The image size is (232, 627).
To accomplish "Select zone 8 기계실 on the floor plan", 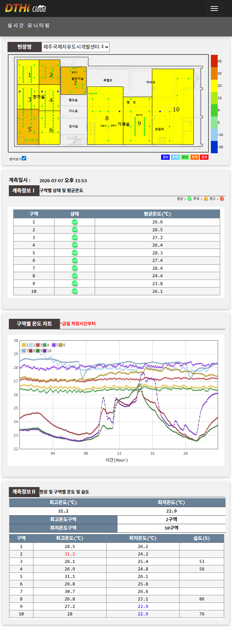I will [x=105, y=115].
